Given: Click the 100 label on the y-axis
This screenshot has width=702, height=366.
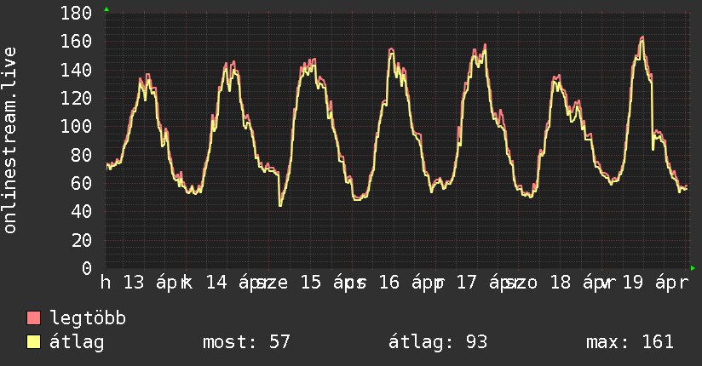Looking at the screenshot, I should (x=77, y=127).
